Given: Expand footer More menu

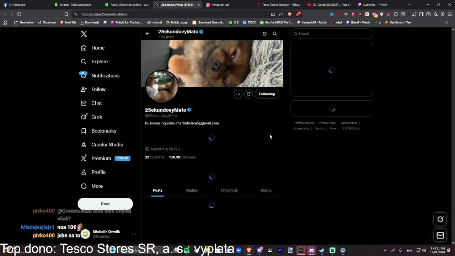Looking at the screenshot, I should (x=334, y=128).
